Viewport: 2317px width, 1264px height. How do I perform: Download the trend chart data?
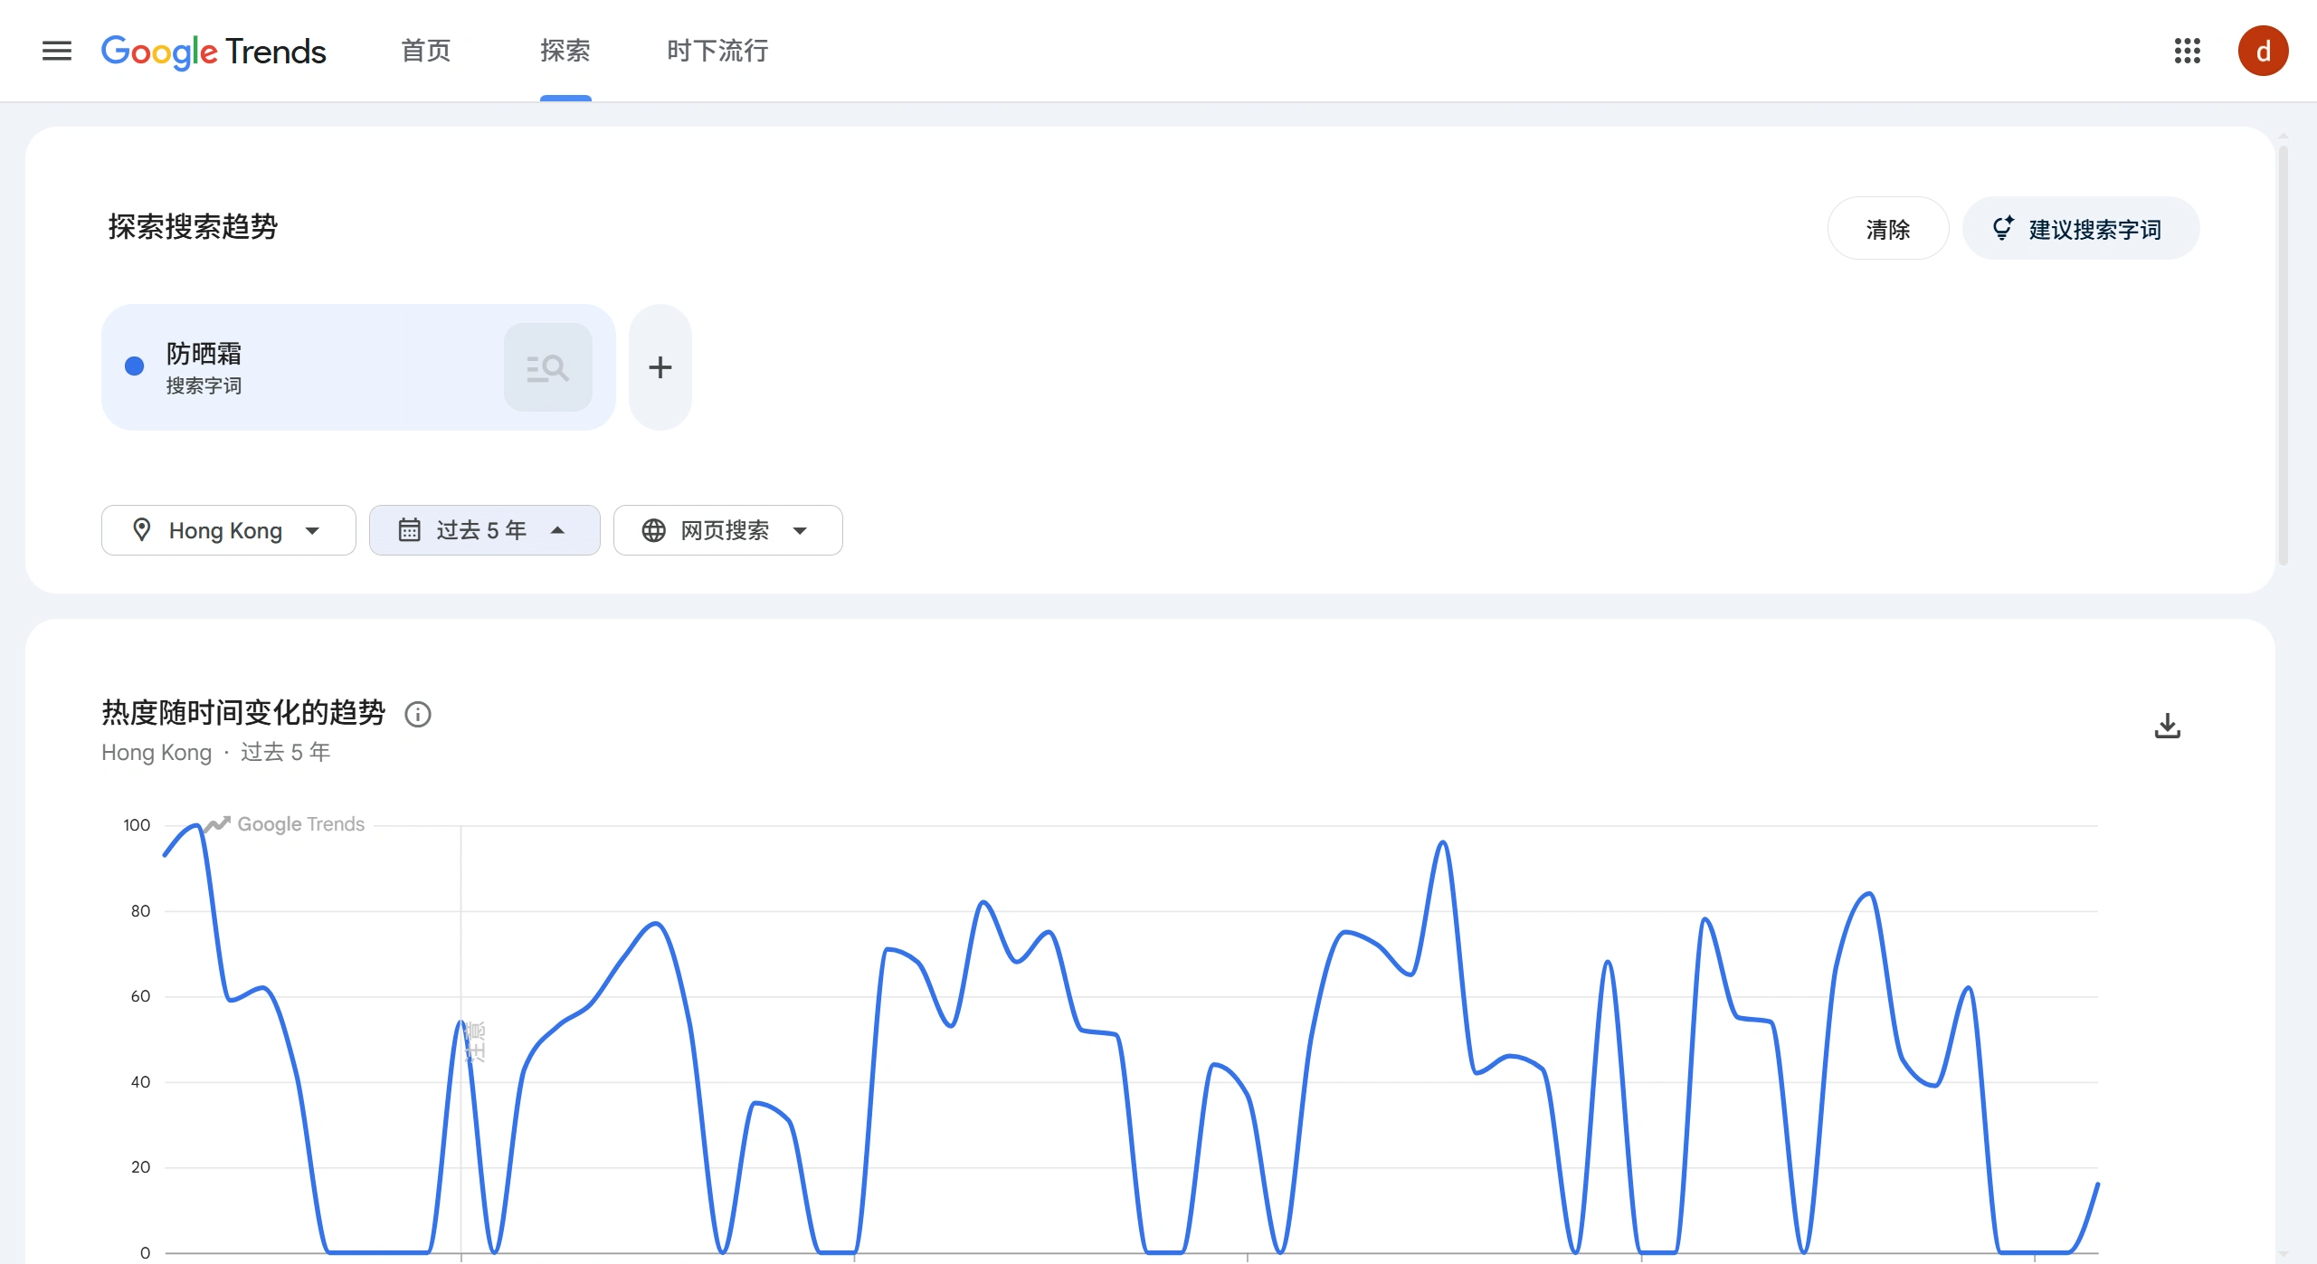coord(2167,726)
